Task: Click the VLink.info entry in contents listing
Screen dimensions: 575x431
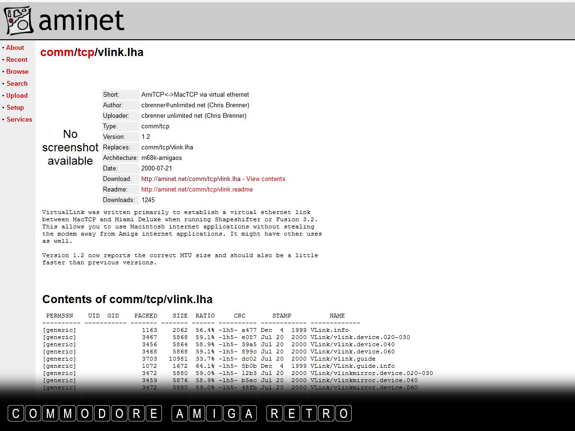Action: [x=329, y=330]
